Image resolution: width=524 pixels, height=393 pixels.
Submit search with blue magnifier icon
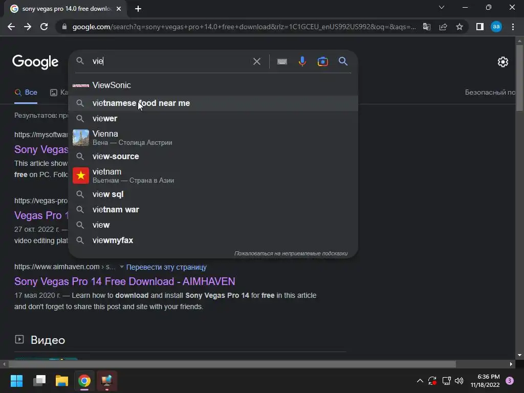(343, 61)
